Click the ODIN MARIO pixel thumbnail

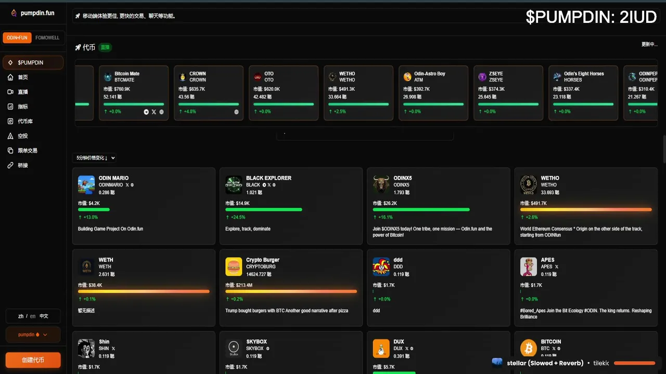(x=86, y=184)
